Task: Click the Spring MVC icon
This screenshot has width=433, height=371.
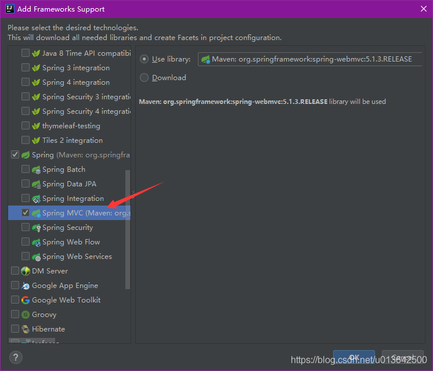Action: coord(36,213)
